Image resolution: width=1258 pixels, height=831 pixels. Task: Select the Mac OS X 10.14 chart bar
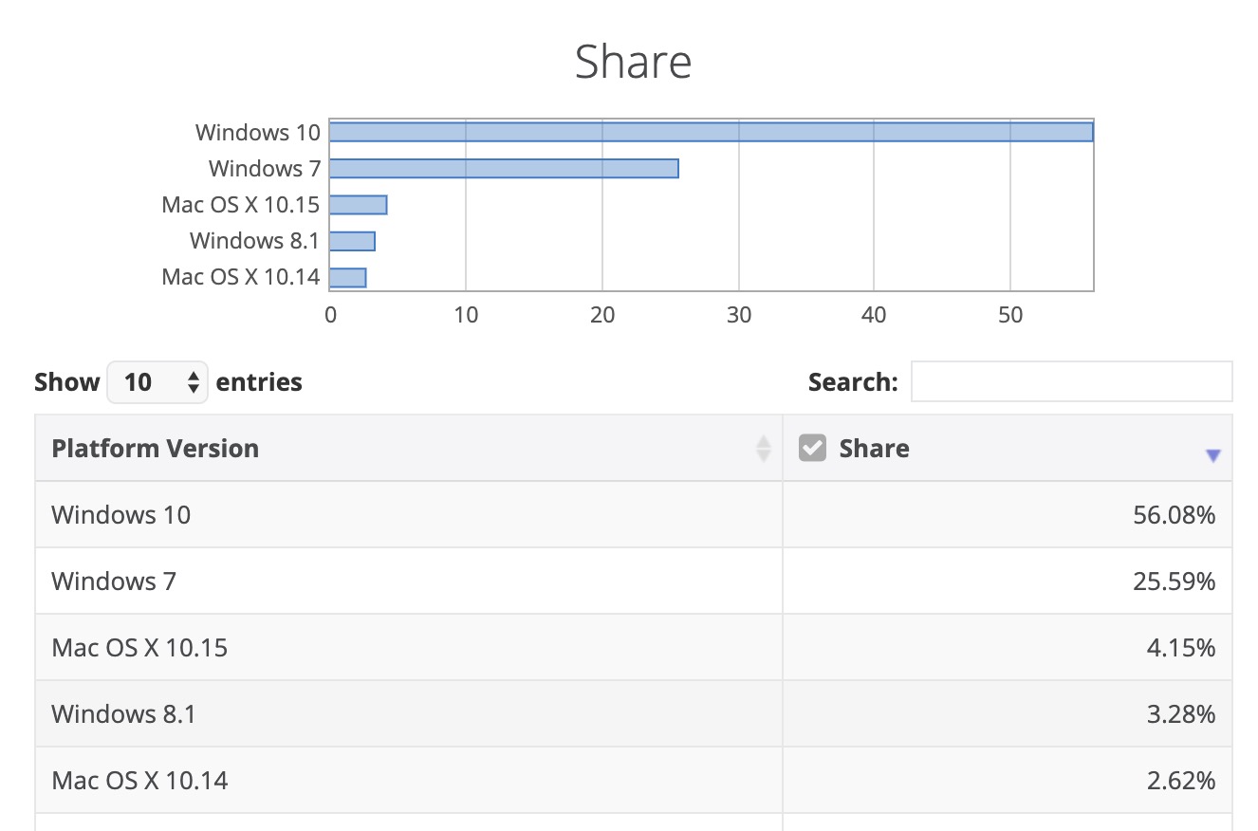tap(348, 277)
